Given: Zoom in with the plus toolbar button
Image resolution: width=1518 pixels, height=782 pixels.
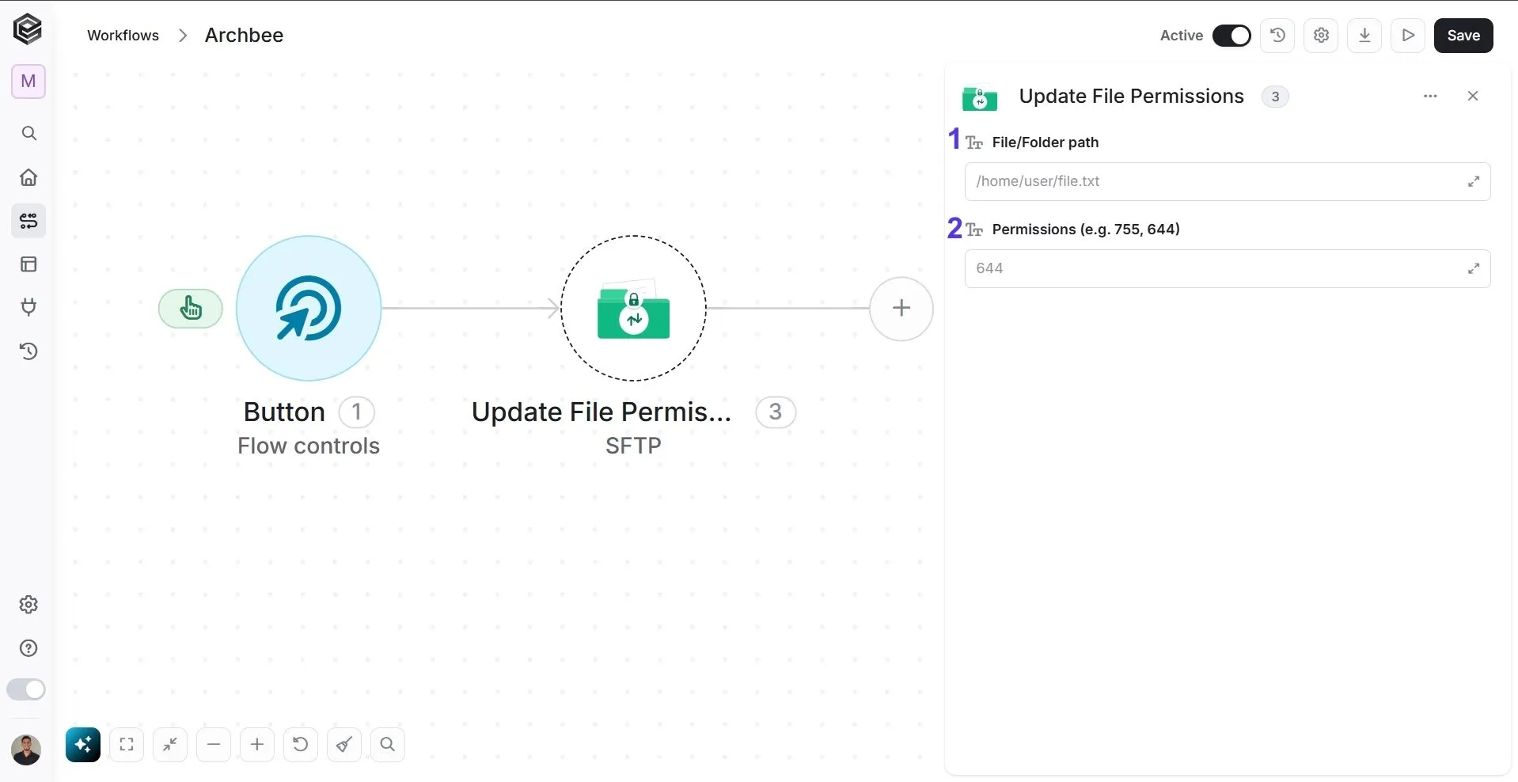Looking at the screenshot, I should [257, 745].
